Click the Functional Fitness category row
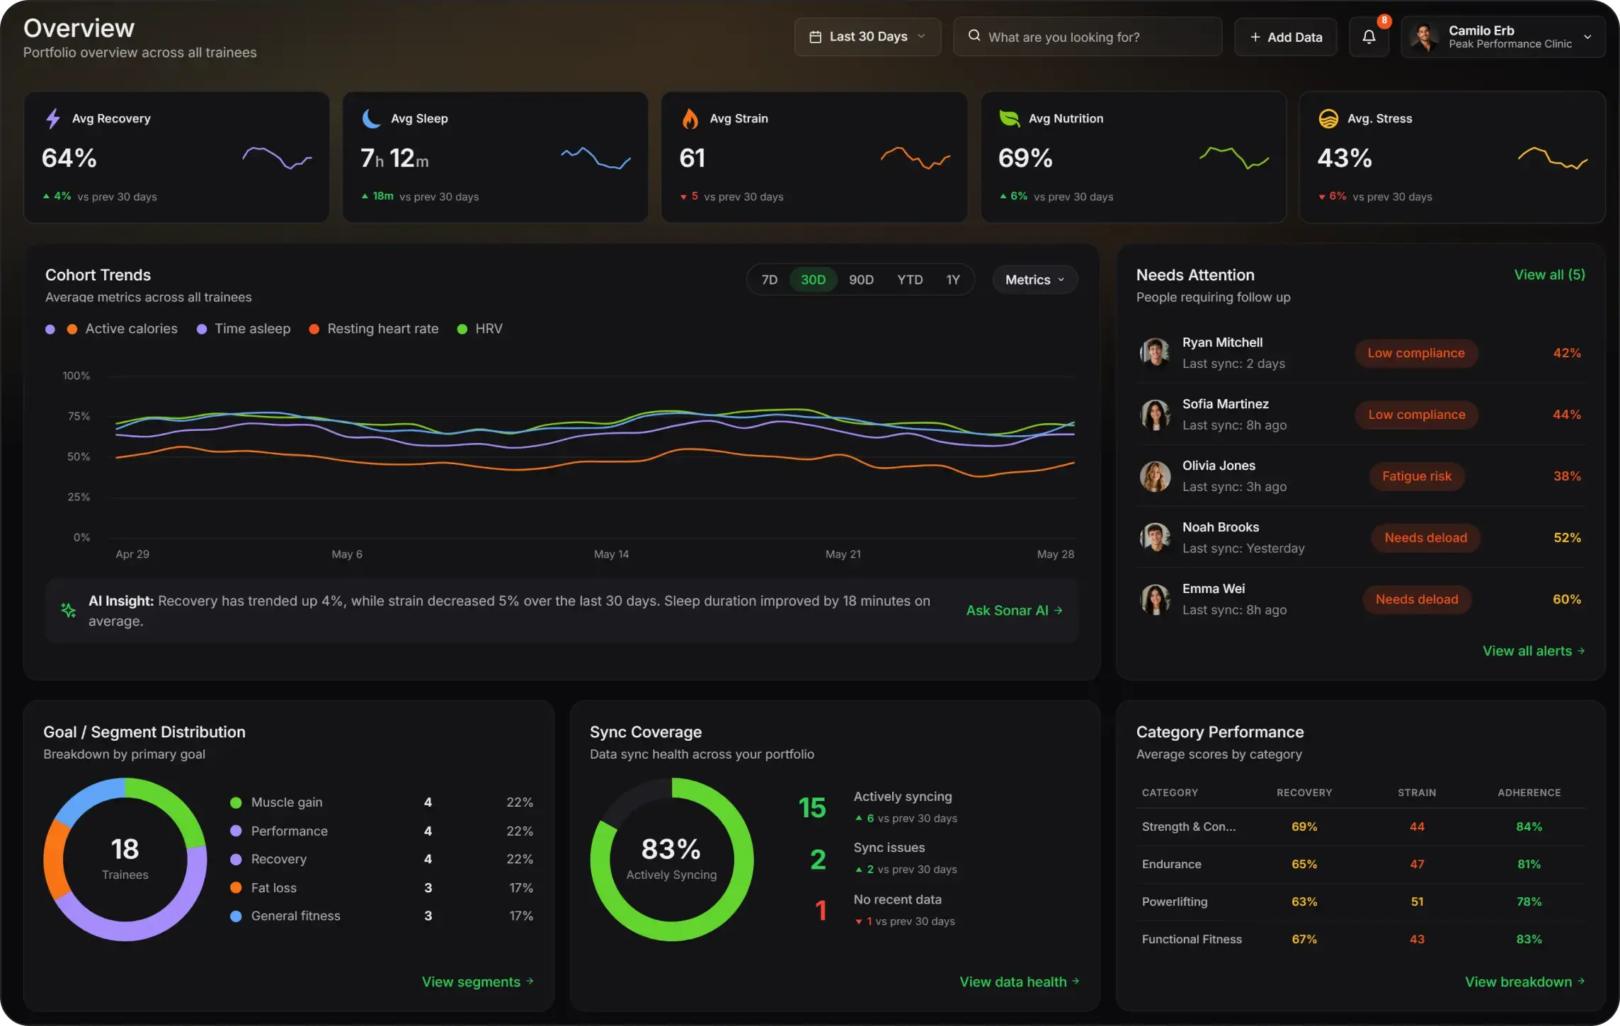Screen dimensions: 1620x1026 pos(1360,939)
